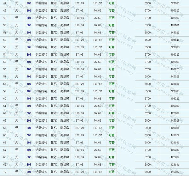The width and height of the screenshot is (189, 176).
Task: Open unit 605 link
Action: [29, 135]
